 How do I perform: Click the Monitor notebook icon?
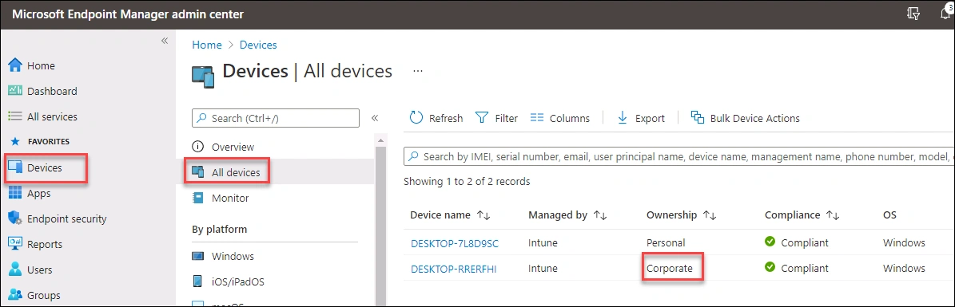pos(197,199)
